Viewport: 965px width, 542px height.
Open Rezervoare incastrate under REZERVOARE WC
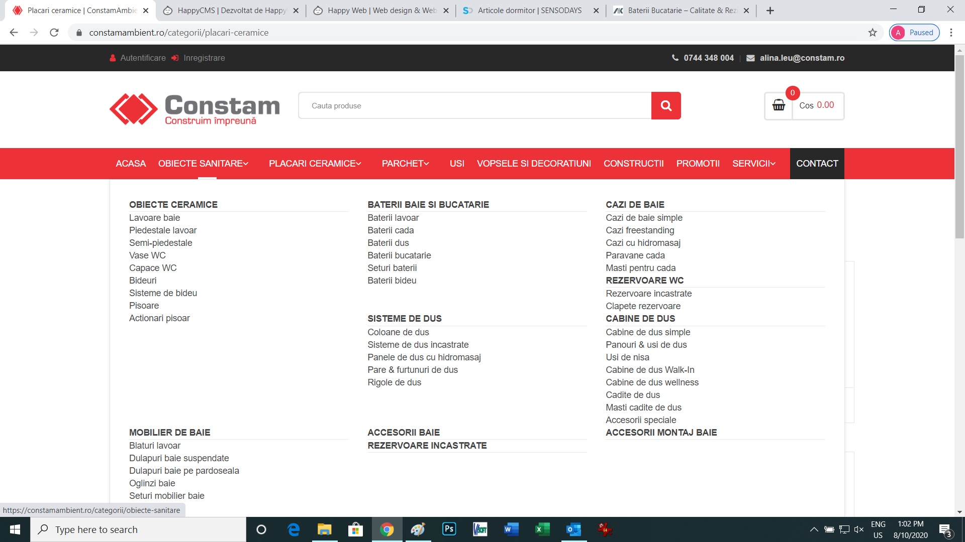point(648,294)
